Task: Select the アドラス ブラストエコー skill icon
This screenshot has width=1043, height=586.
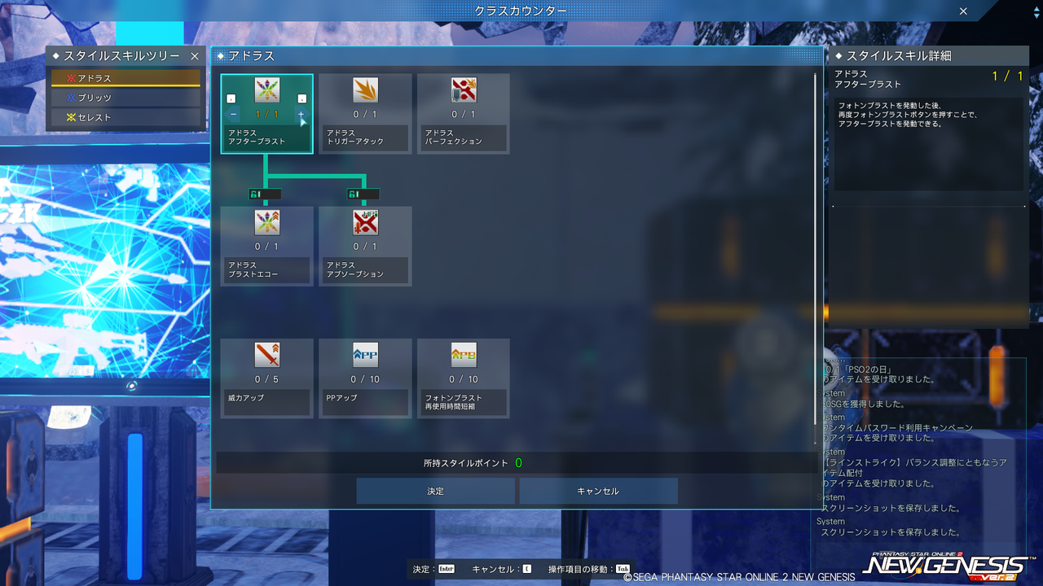Action: click(x=266, y=222)
